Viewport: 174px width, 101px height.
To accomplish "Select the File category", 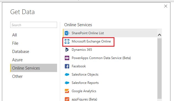I will point(34,43).
